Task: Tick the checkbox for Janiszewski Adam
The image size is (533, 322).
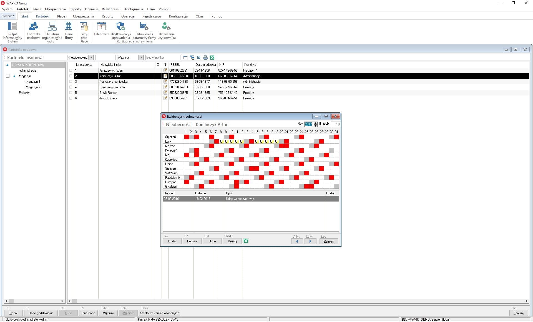Action: [x=71, y=71]
